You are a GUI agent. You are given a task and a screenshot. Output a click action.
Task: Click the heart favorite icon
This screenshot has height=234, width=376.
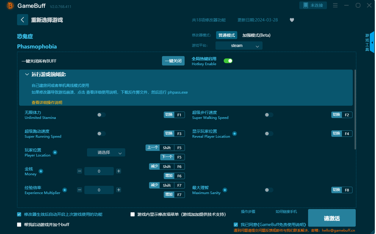tap(292, 20)
